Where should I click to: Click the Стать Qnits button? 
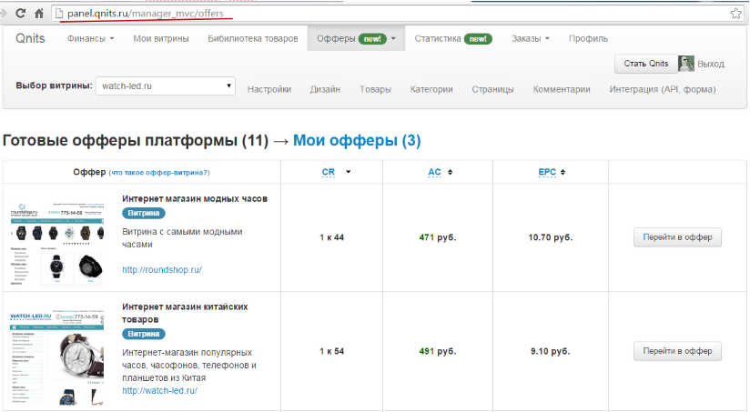645,64
